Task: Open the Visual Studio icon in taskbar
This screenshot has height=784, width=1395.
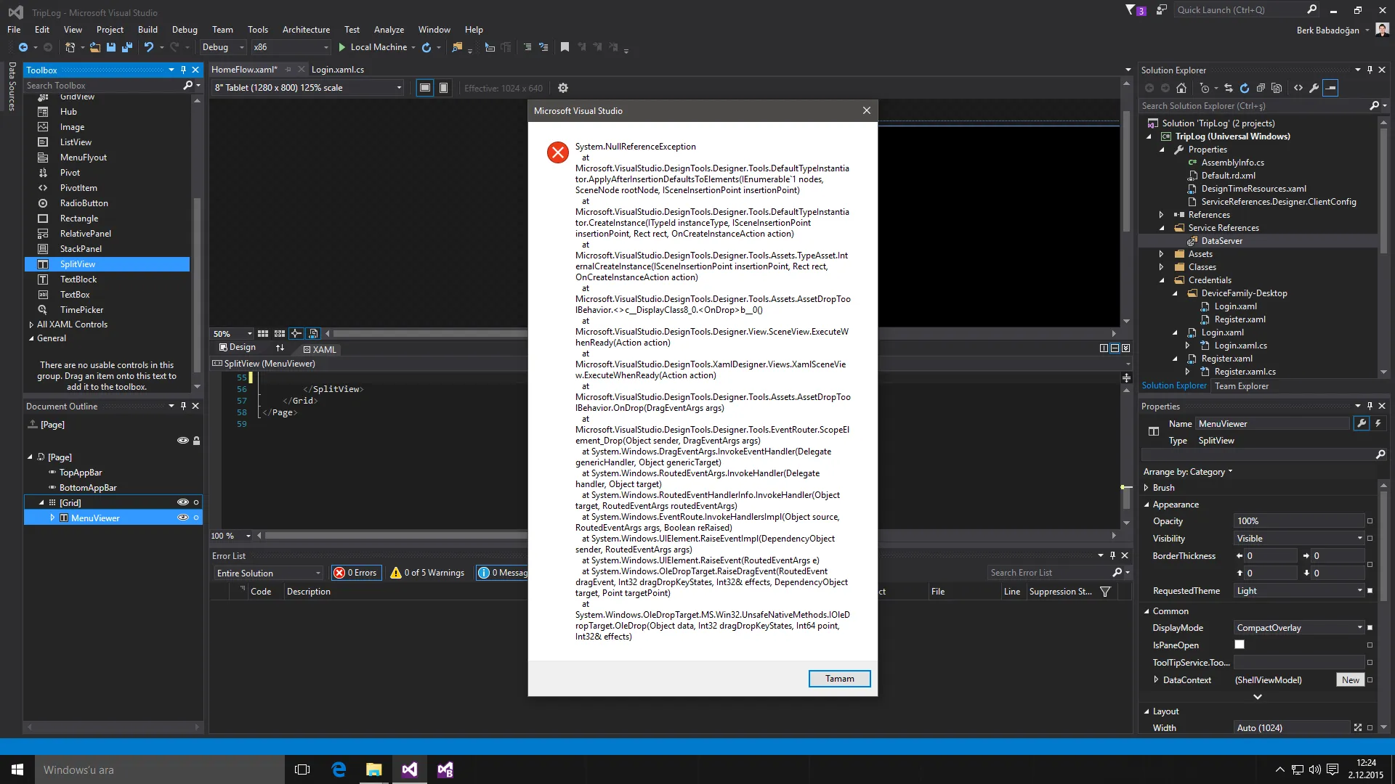Action: pos(410,769)
